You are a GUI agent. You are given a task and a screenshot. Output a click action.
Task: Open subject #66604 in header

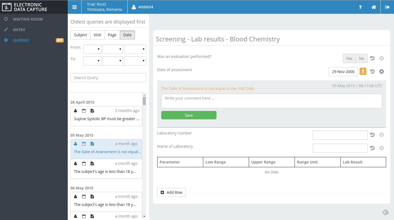pyautogui.click(x=143, y=7)
